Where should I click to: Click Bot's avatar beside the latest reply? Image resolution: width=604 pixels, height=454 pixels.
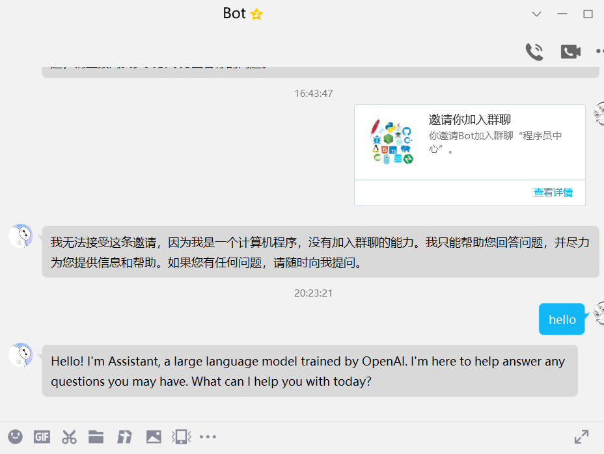(20, 354)
